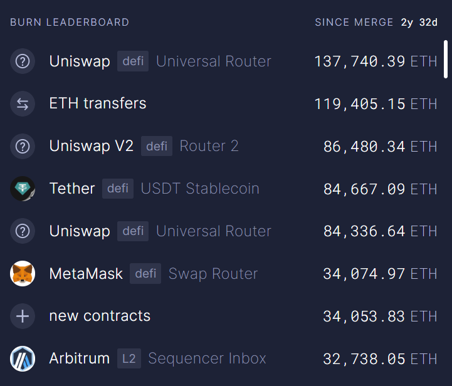The image size is (452, 386).
Task: Click the plus icon beside new contracts
Action: click(23, 316)
